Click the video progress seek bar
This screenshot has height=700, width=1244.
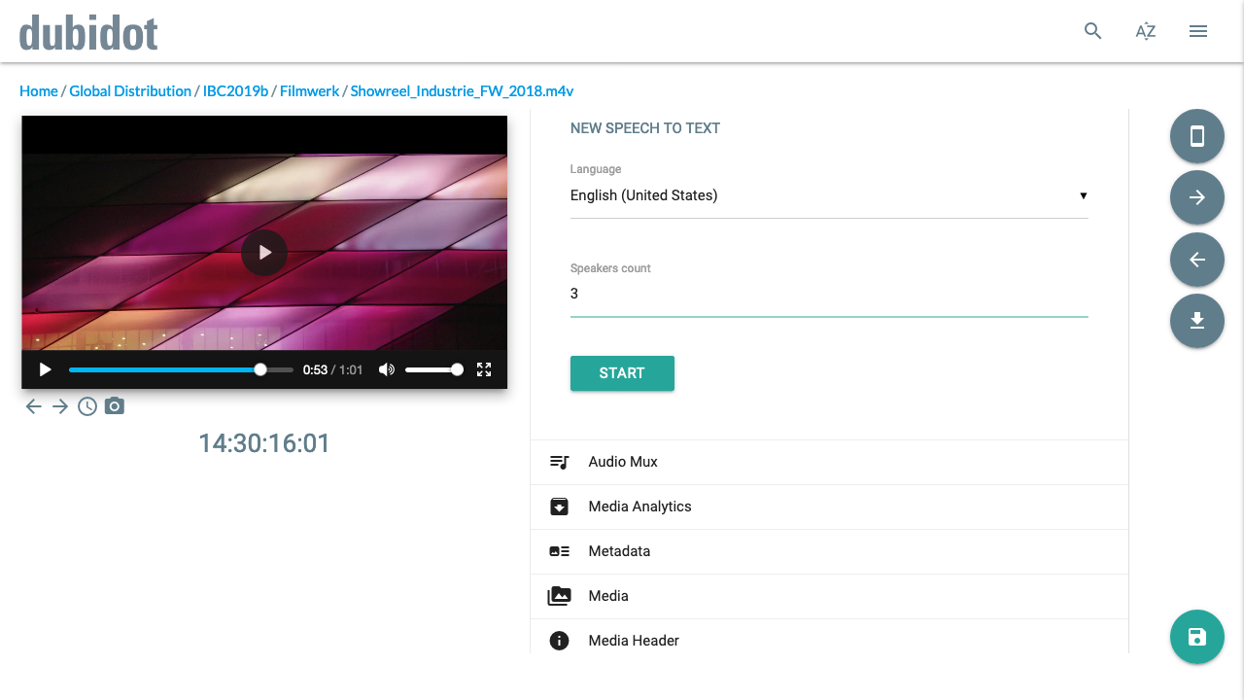(x=181, y=370)
